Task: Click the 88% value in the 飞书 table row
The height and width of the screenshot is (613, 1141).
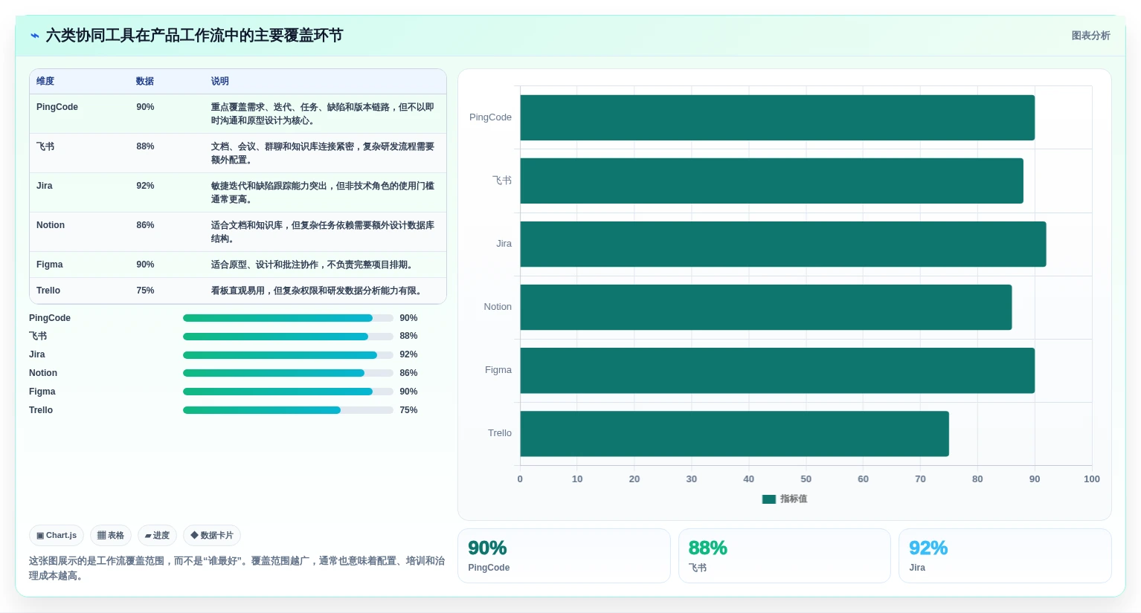Action: (x=145, y=146)
